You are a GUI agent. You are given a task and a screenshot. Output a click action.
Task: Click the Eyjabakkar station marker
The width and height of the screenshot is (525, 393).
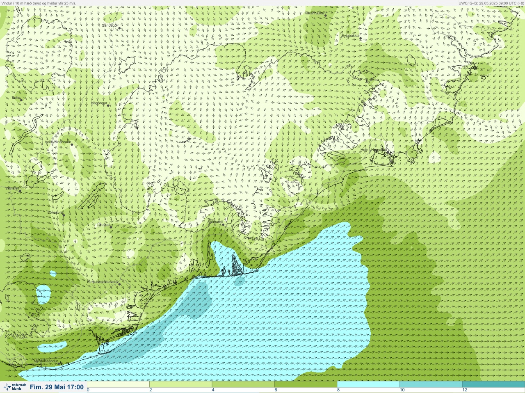click(361, 39)
